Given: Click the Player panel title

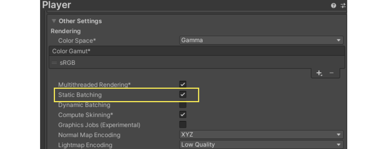Looking at the screenshot, I should [57, 5].
